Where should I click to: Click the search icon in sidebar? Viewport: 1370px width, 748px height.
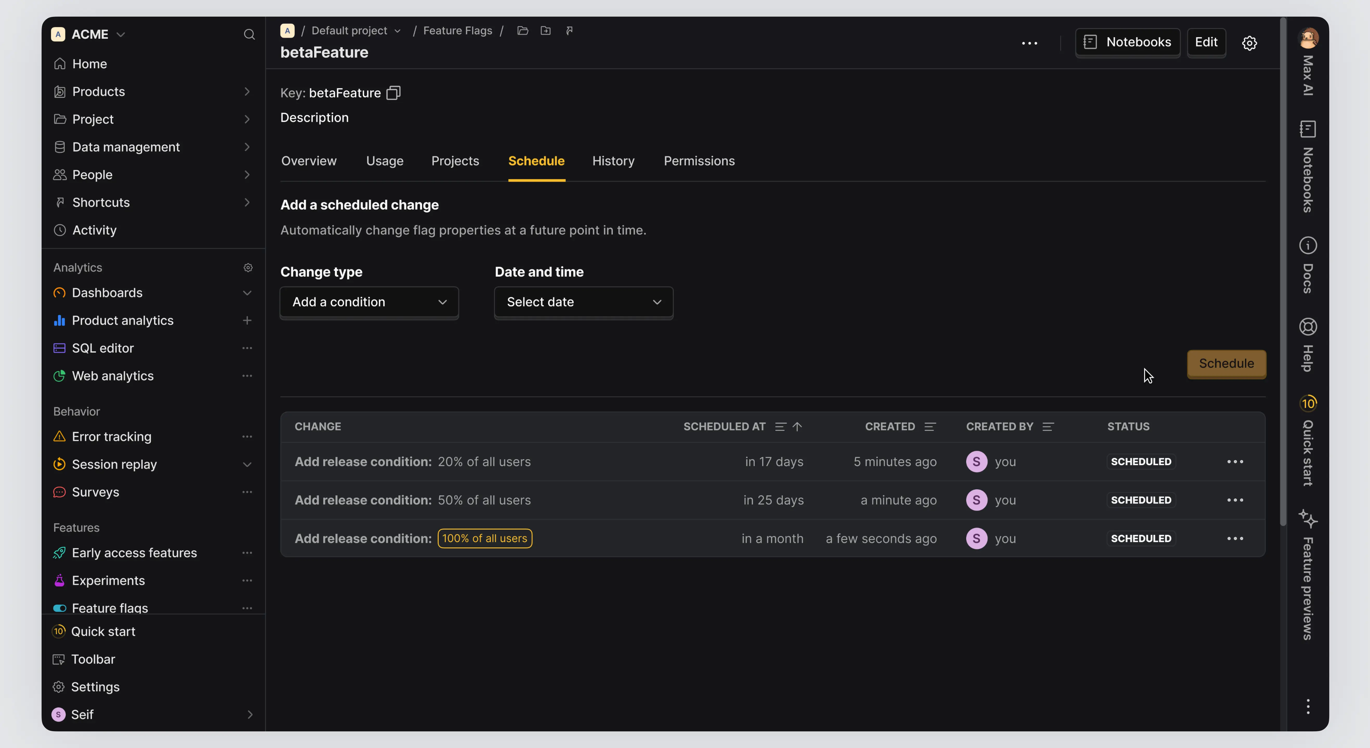click(249, 35)
